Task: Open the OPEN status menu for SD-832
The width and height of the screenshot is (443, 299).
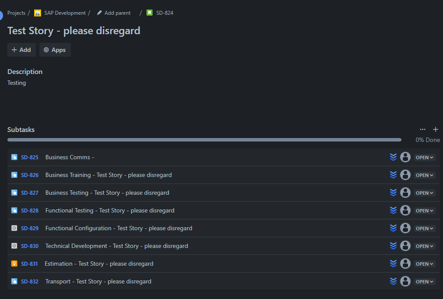Action: pyautogui.click(x=424, y=281)
